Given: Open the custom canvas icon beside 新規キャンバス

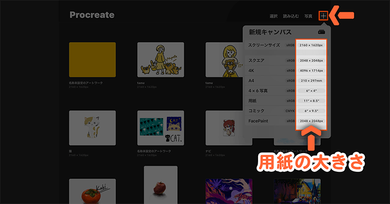Looking at the screenshot, I should pos(321,32).
